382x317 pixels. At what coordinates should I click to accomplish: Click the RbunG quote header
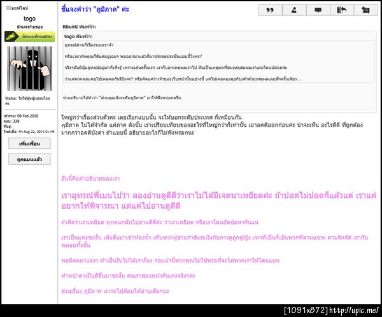pos(79,27)
